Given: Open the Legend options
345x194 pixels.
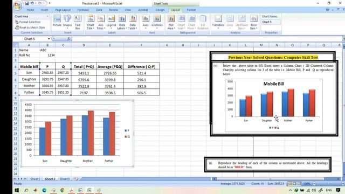Looking at the screenshot, I should [x=111, y=22].
